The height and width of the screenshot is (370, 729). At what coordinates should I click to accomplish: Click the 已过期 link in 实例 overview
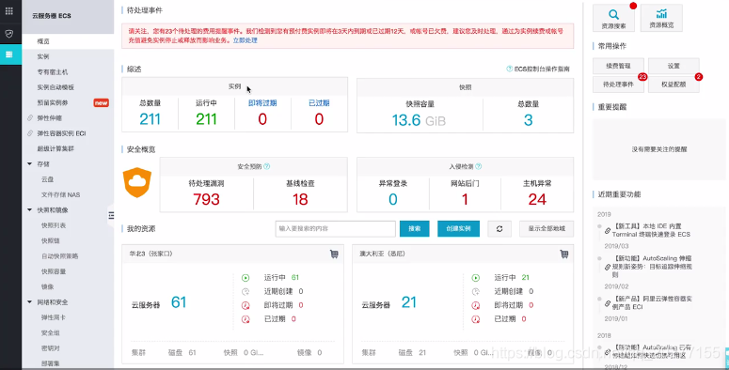(x=319, y=103)
